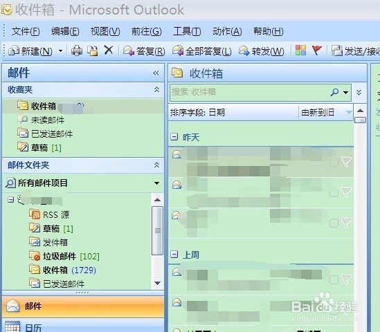380x332 pixels.
Task: Toggle category box on first yesterday email
Action: tap(334, 162)
